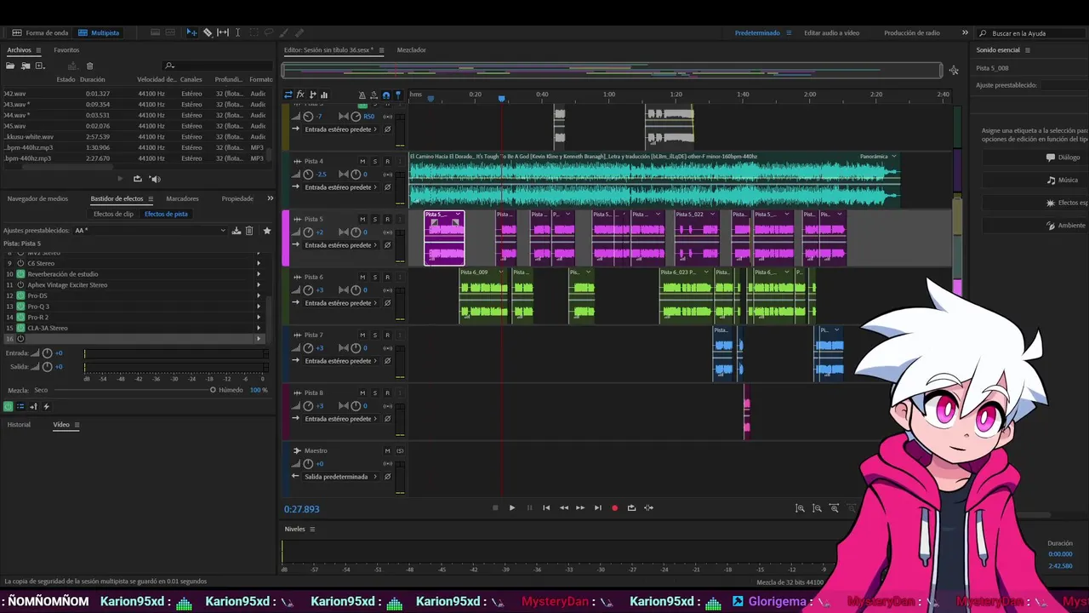
Task: Click Buscar en la Ayuda search field
Action: tap(1029, 33)
